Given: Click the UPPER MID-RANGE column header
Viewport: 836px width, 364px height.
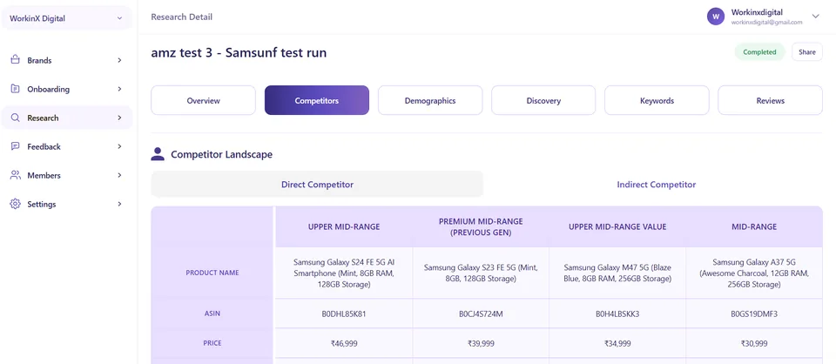Looking at the screenshot, I should point(344,226).
